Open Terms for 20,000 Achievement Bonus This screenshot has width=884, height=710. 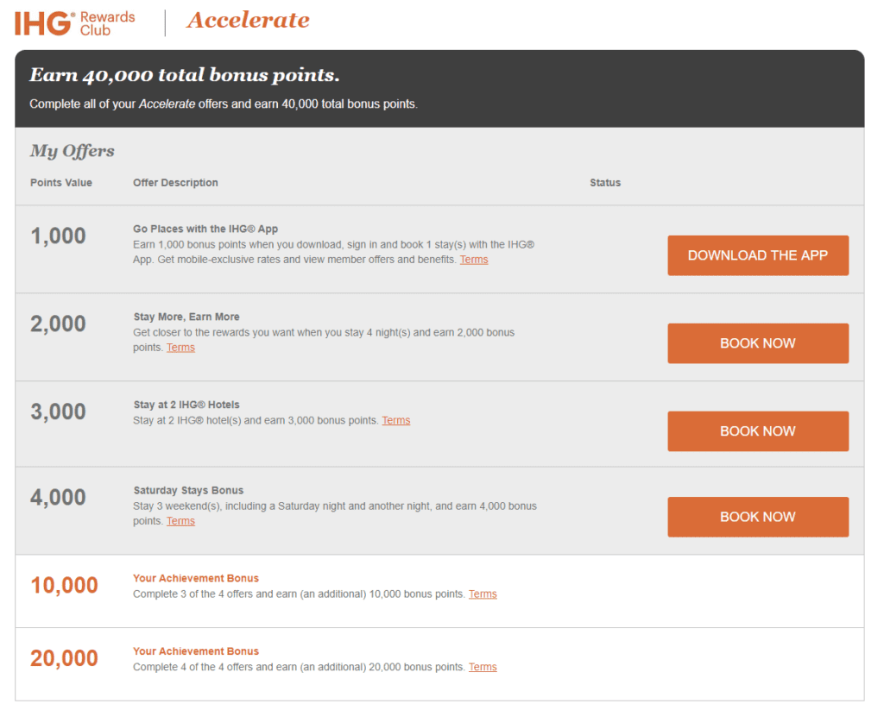click(482, 667)
